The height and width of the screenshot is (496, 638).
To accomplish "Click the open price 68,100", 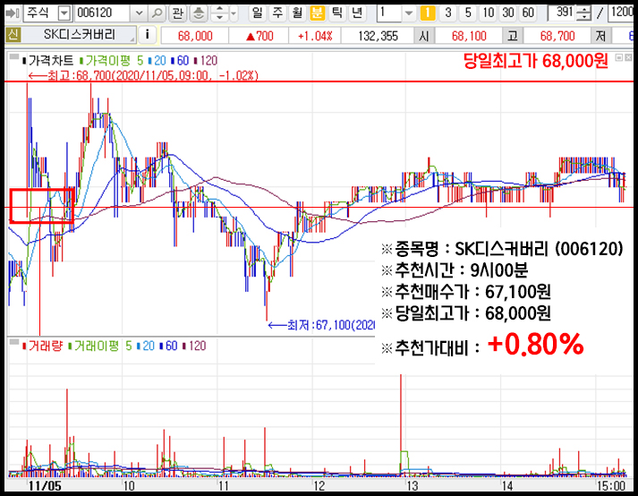I will (469, 36).
